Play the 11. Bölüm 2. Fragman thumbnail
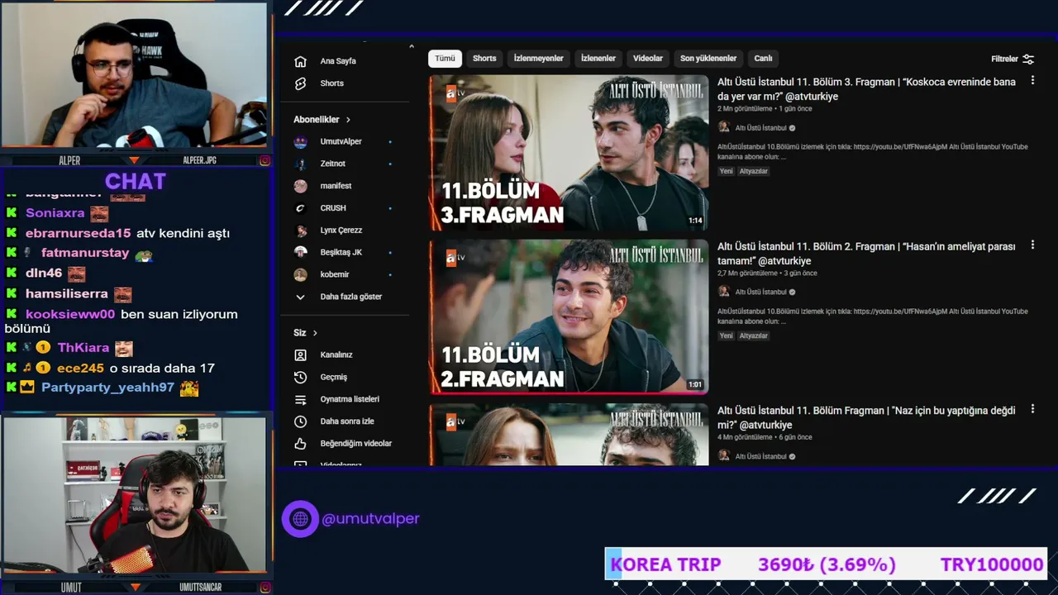 click(569, 317)
